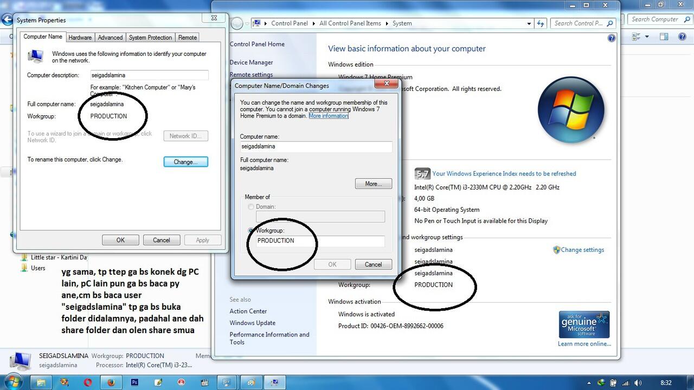Click the Control Panel breadcrumb segment
Viewport: 694px width, 390px height.
pyautogui.click(x=290, y=23)
